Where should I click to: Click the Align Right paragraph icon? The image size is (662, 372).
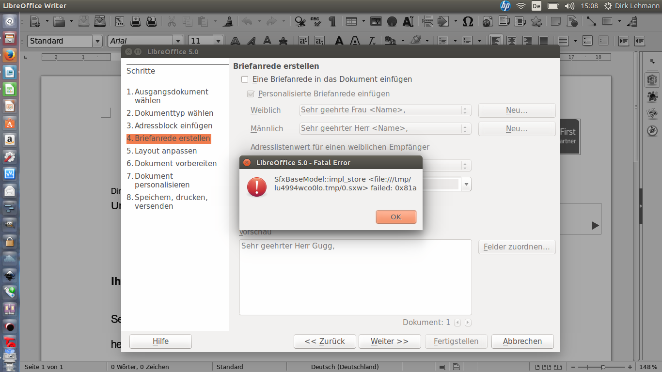(x=528, y=41)
